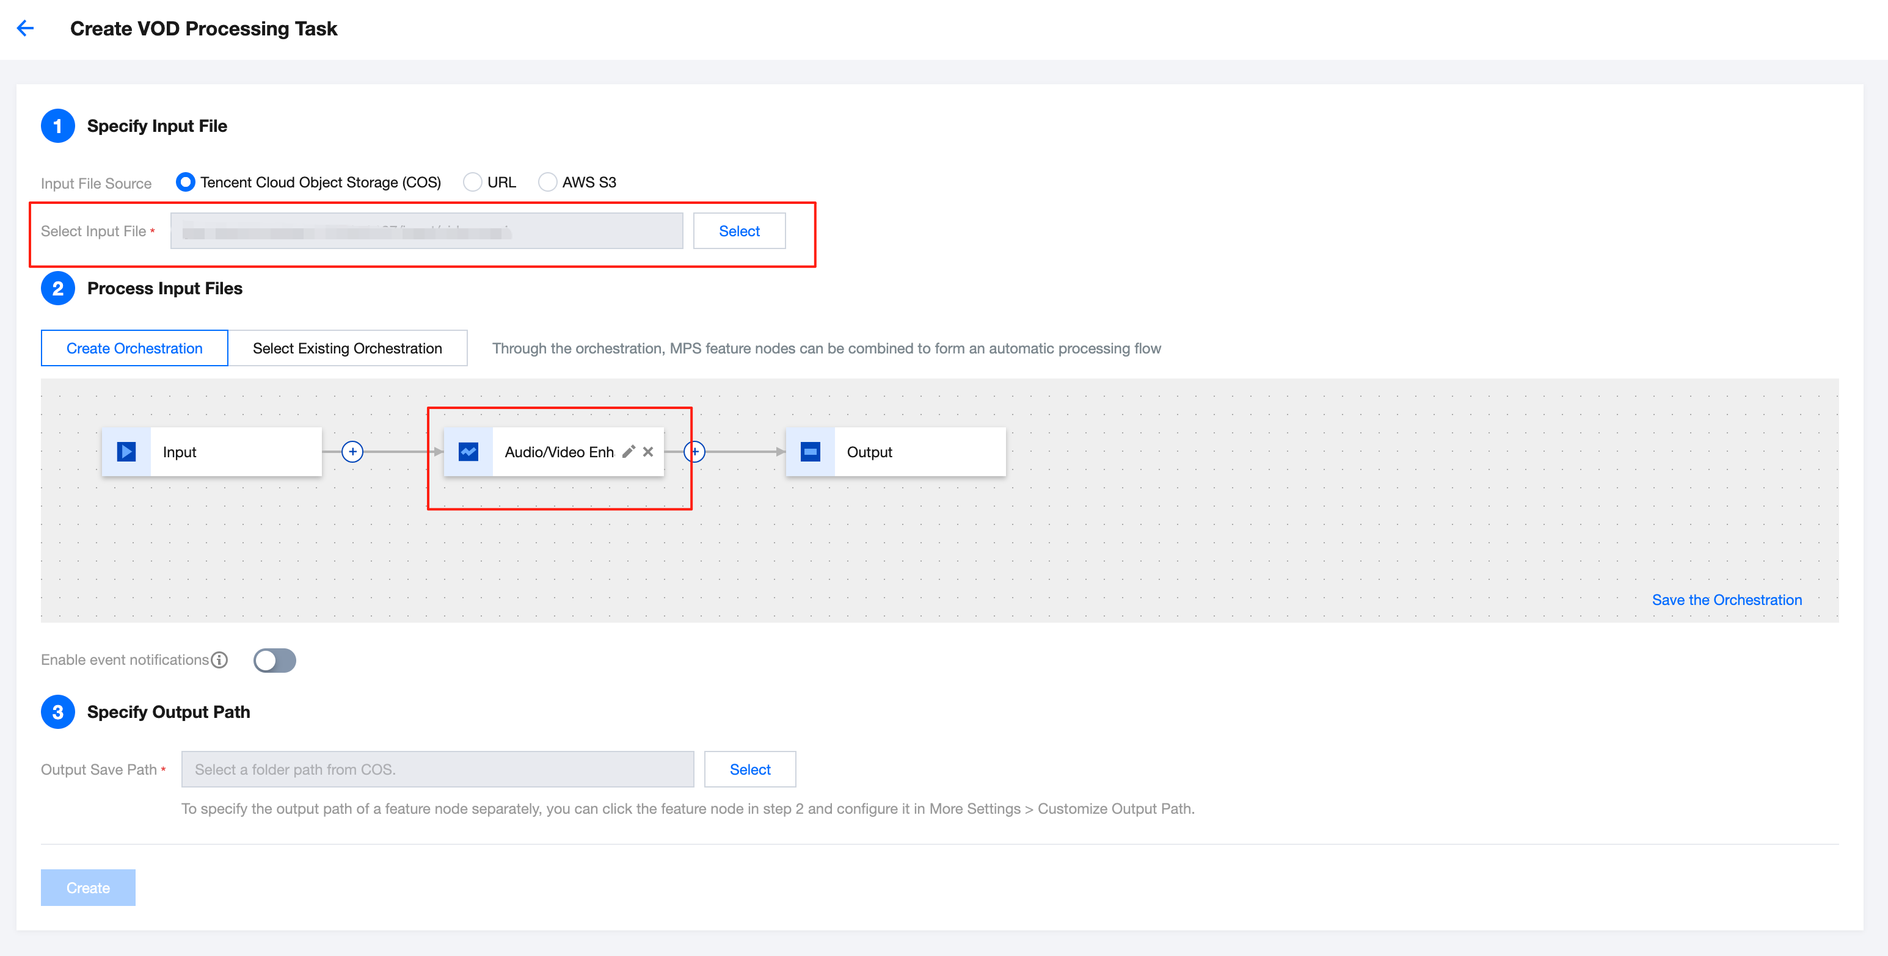Select Tencent Cloud Object Storage (COS) radio
This screenshot has height=956, width=1888.
point(186,182)
